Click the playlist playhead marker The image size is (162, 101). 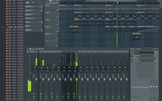(x=117, y=3)
